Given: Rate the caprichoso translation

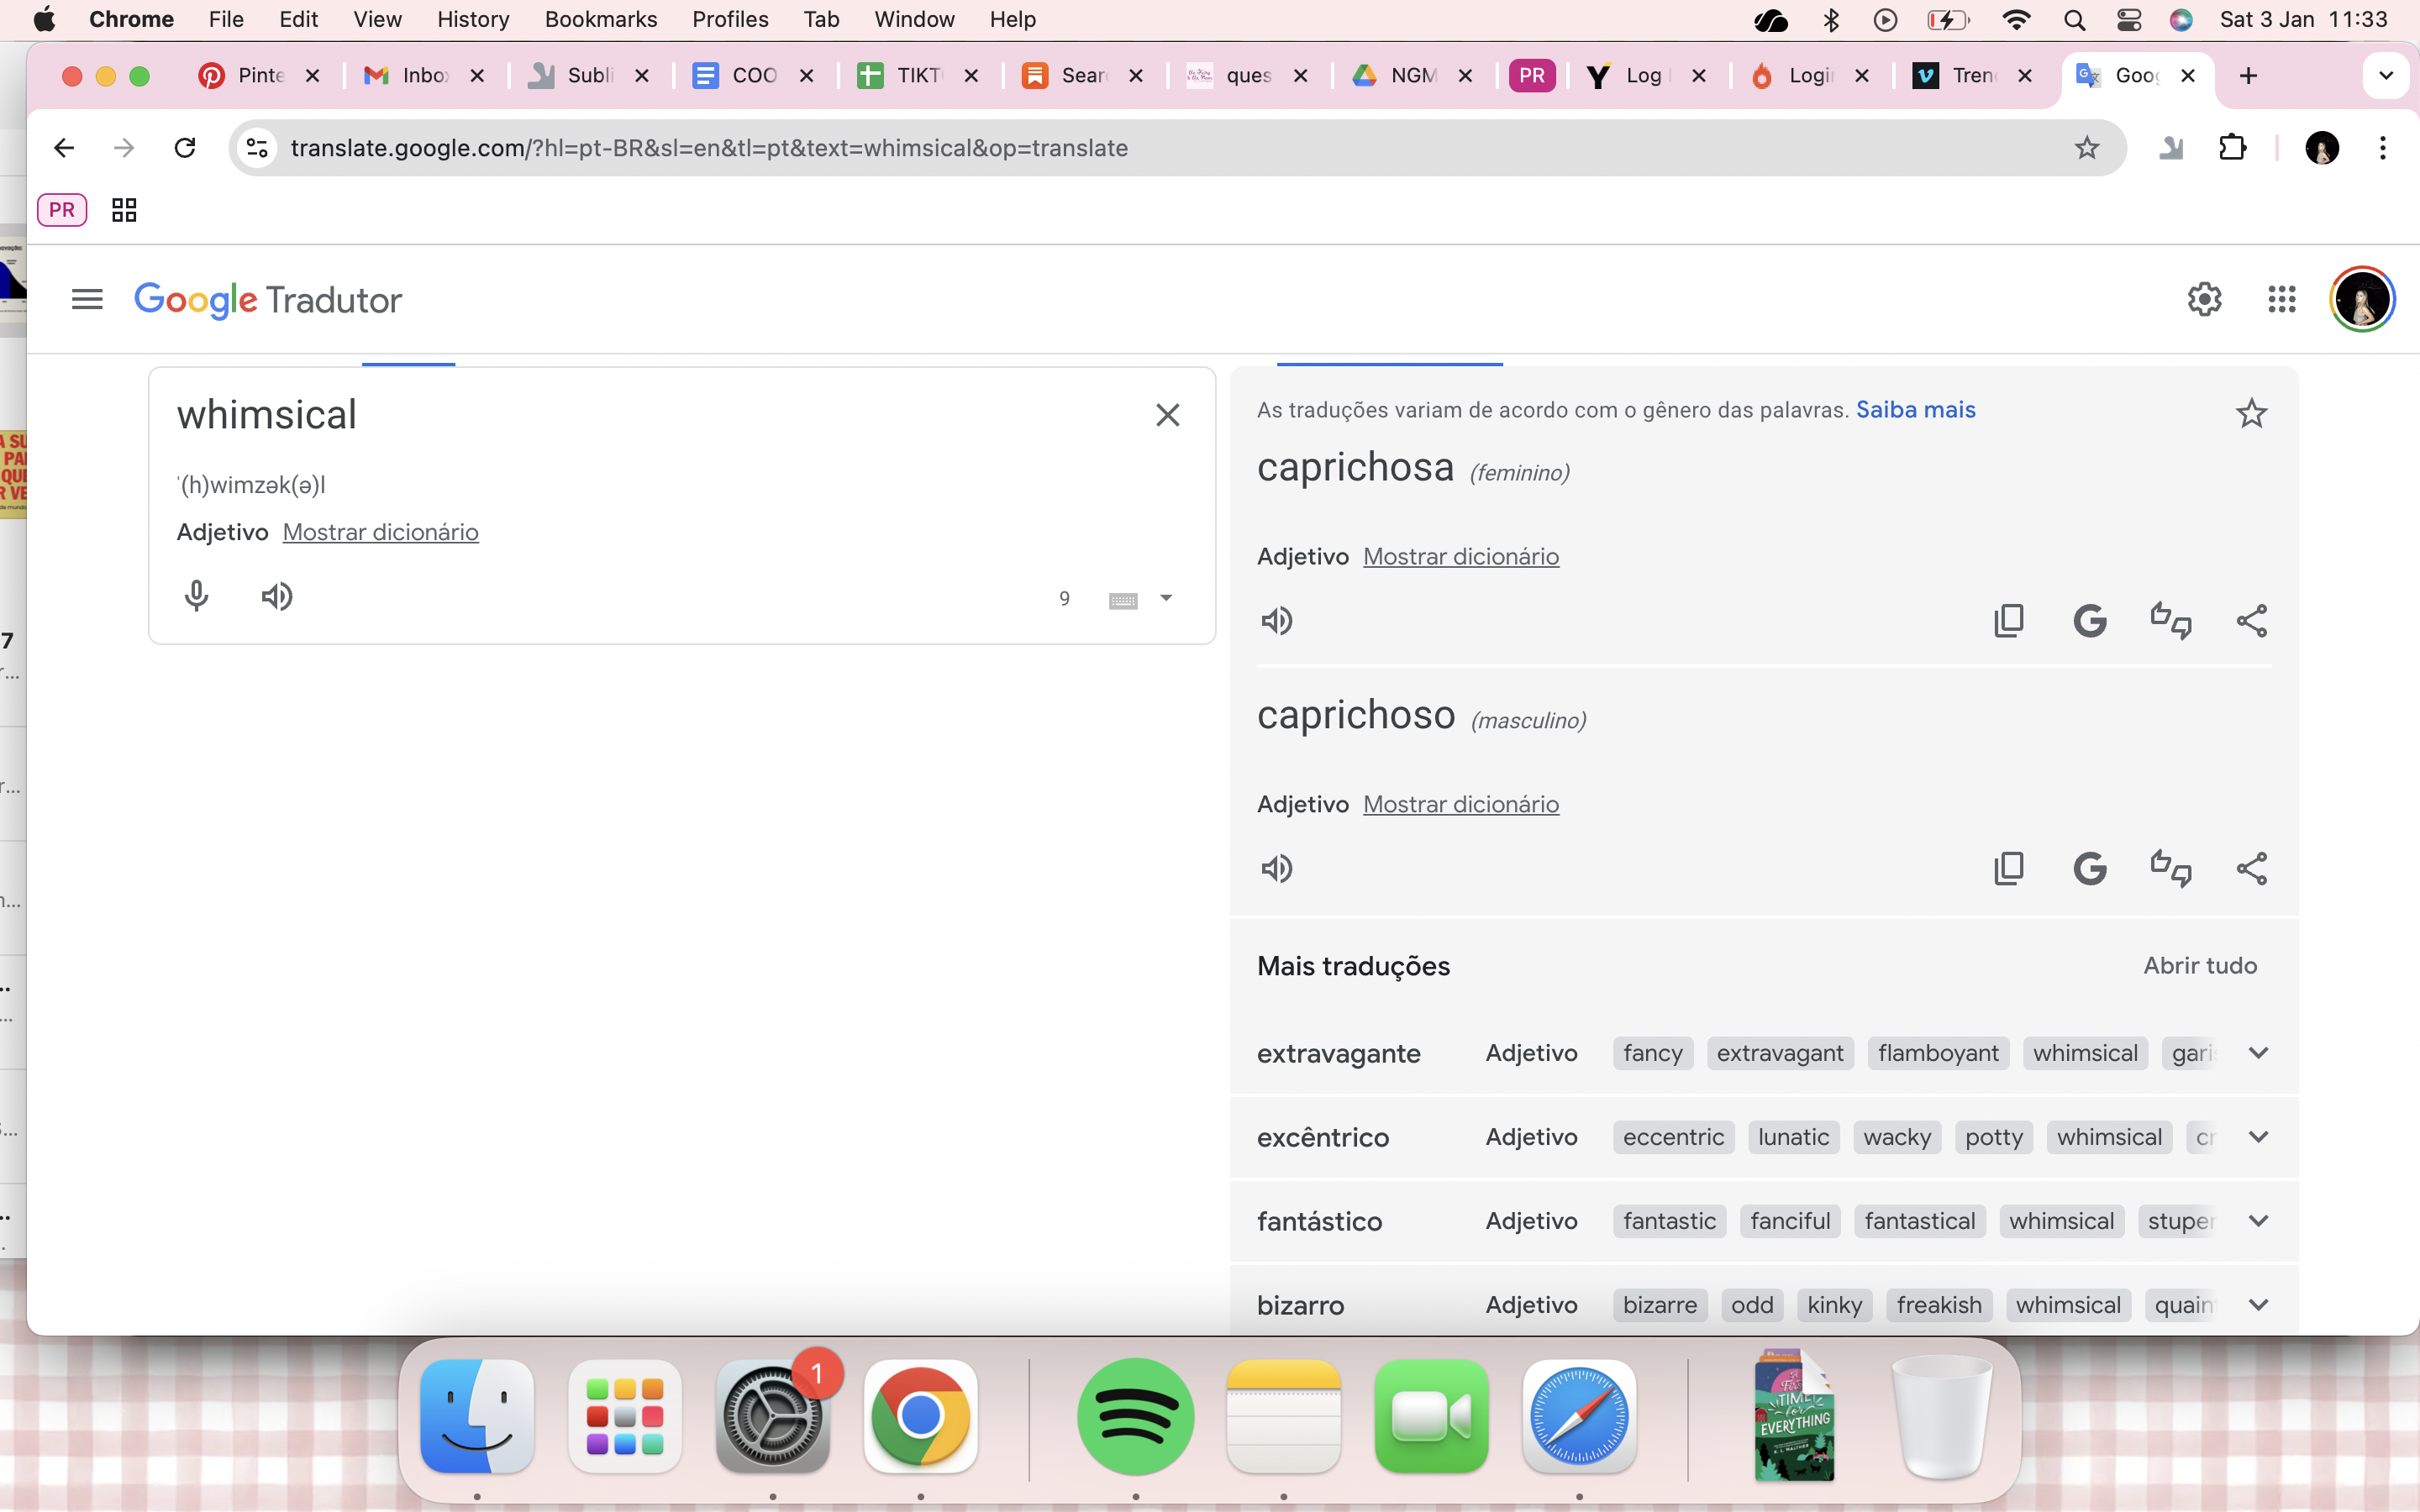Looking at the screenshot, I should tap(2170, 868).
